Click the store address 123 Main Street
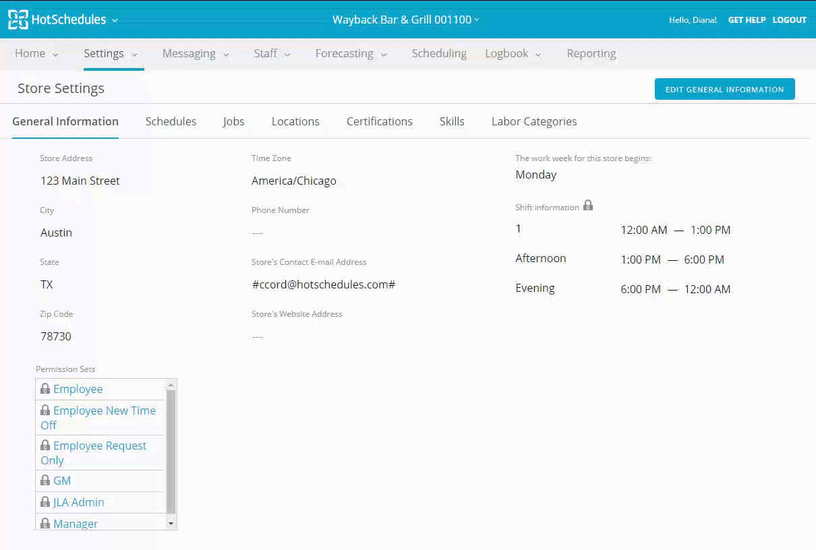 point(80,181)
